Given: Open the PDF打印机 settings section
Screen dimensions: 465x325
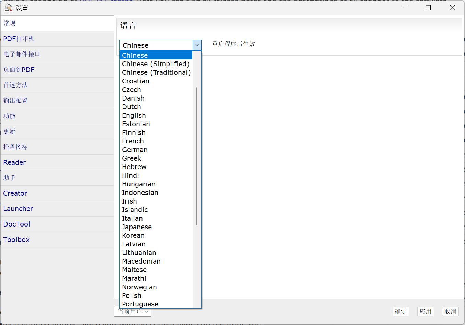Looking at the screenshot, I should 19,39.
